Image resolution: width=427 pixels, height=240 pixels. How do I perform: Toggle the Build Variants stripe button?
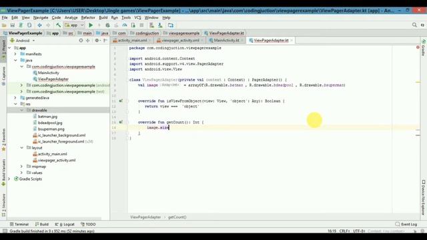3,173
